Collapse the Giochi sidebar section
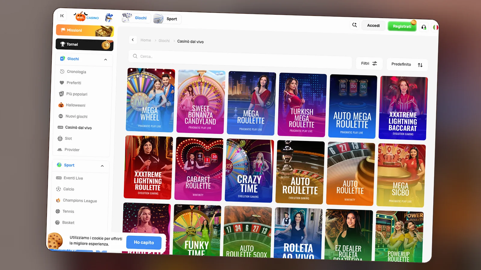 point(106,60)
